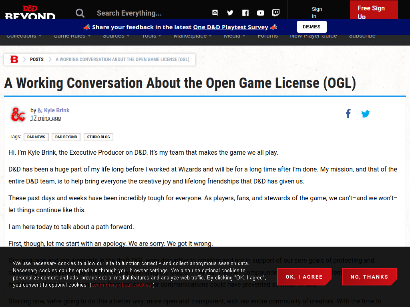Viewport: 410px width, 307px height.
Task: Click the OK, I AGREE cookie button
Action: point(304,277)
